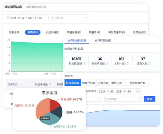The height and width of the screenshot is (134, 163).
Task: Click the calendar icon in the 2021-11-02 date field
Action: pos(8,18)
